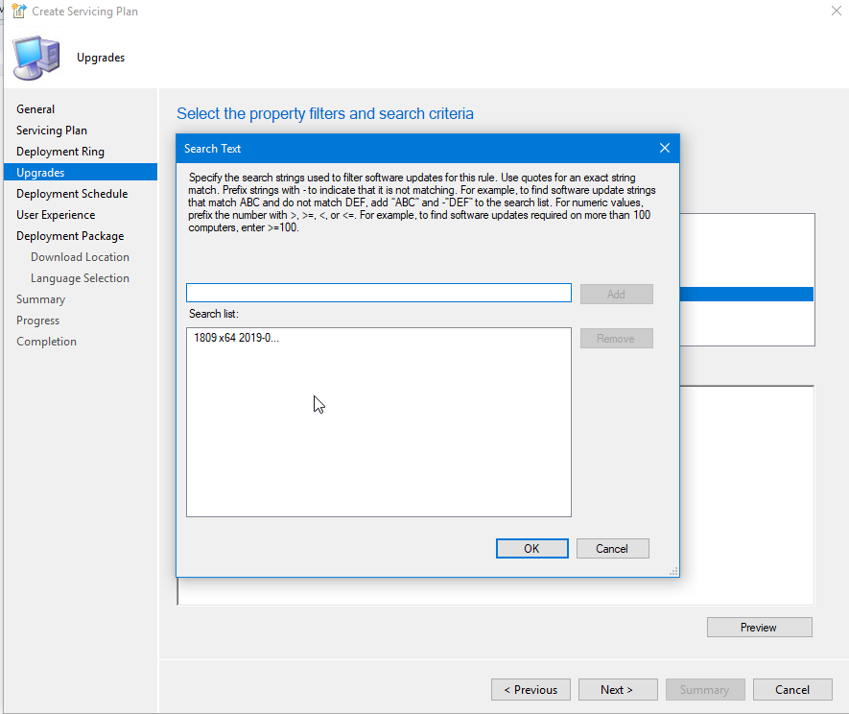Open the Language Selection step
The width and height of the screenshot is (849, 714).
point(80,278)
